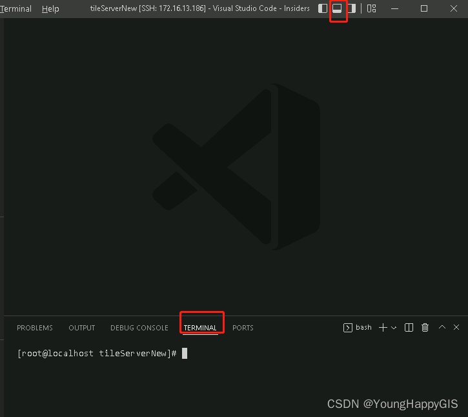Close the bottom panel
468x417 pixels.
pyautogui.click(x=456, y=327)
